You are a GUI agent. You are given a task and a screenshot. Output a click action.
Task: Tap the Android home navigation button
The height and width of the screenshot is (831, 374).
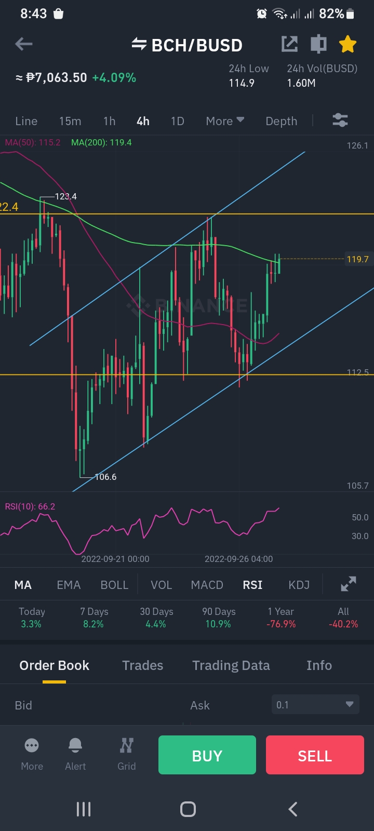pyautogui.click(x=188, y=809)
